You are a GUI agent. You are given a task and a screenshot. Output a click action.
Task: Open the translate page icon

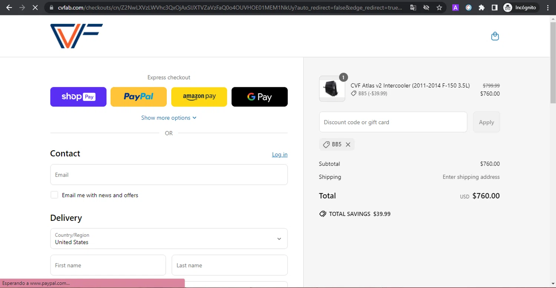[x=413, y=7]
